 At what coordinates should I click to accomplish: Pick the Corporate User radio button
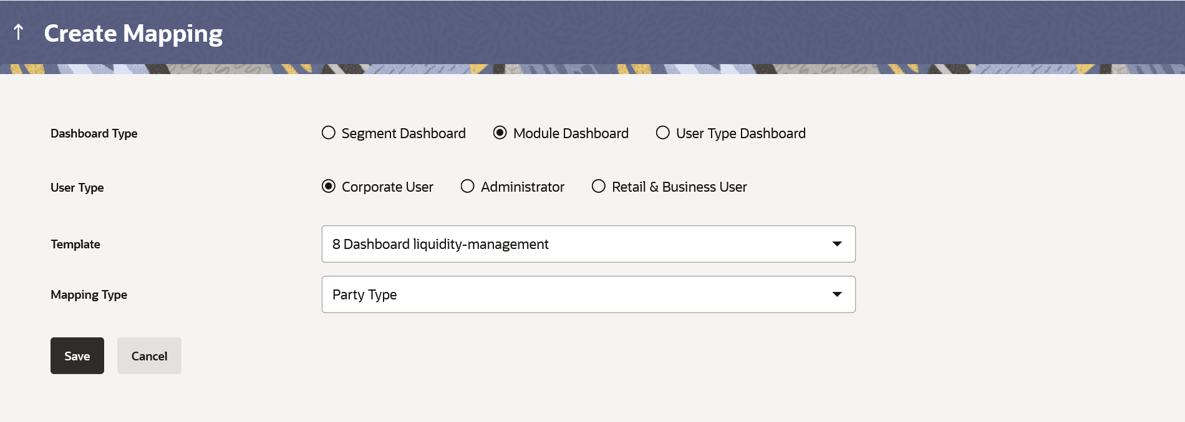329,186
